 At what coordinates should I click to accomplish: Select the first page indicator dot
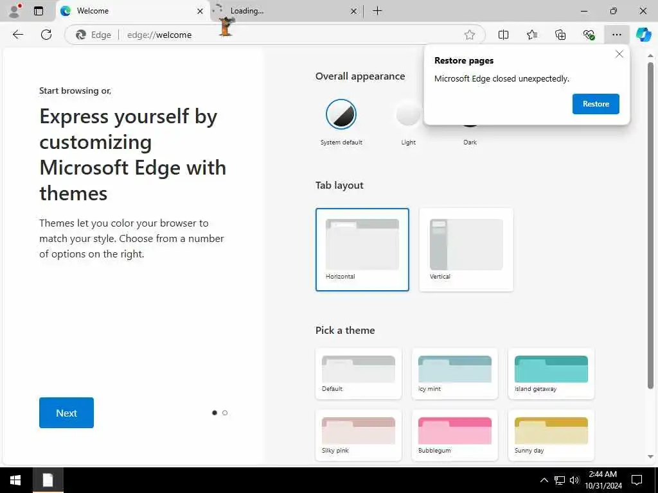click(x=215, y=413)
